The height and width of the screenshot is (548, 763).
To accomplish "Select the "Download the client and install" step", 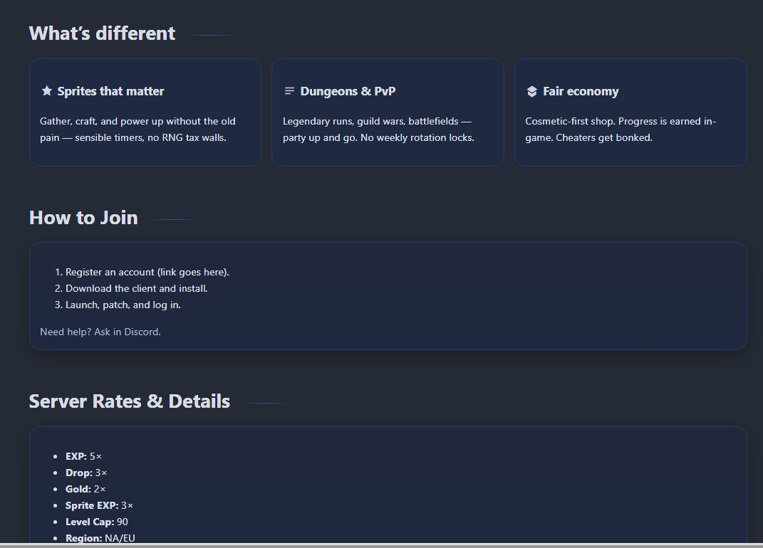I will coord(136,288).
